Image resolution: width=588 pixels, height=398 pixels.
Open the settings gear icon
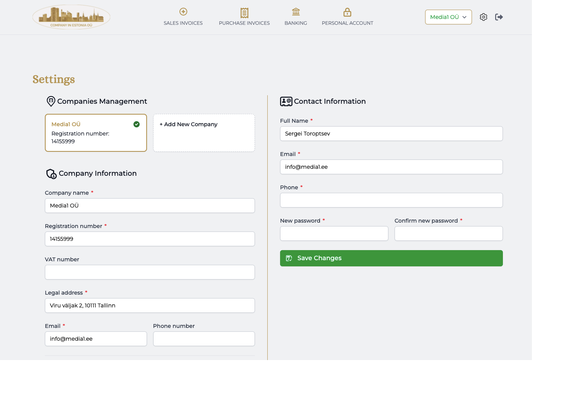pos(484,17)
